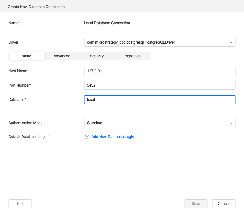Open the Advanced tab
Image resolution: width=244 pixels, height=214 pixels.
[62, 56]
